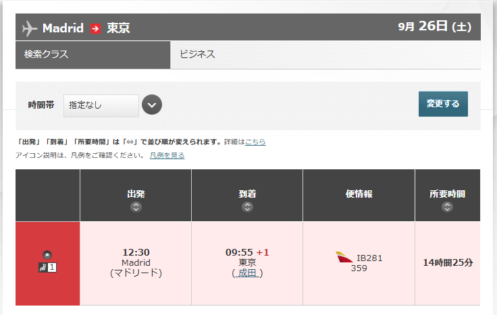Viewport: 497px width, 315px height.
Task: Open the 指定なし time range select box
Action: tap(101, 105)
